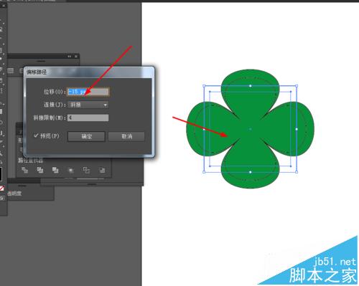359x286 pixels.
Task: Cancel with the 取消 button
Action: pos(126,136)
